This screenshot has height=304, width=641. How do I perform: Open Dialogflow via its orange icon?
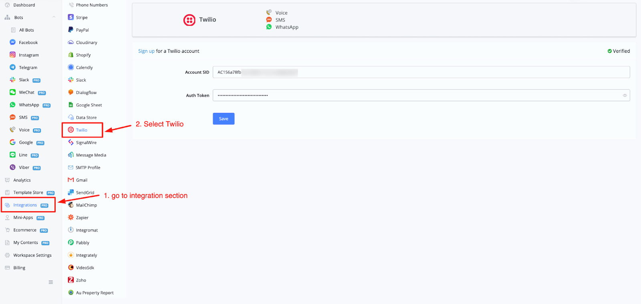coord(71,92)
